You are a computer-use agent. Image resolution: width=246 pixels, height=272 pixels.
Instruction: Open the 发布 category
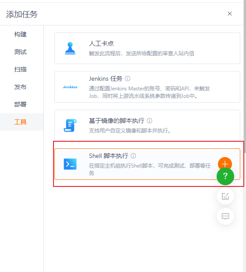pyautogui.click(x=21, y=87)
